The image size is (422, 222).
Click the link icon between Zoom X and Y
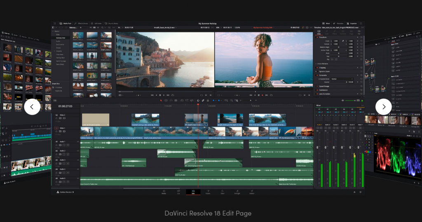click(343, 41)
